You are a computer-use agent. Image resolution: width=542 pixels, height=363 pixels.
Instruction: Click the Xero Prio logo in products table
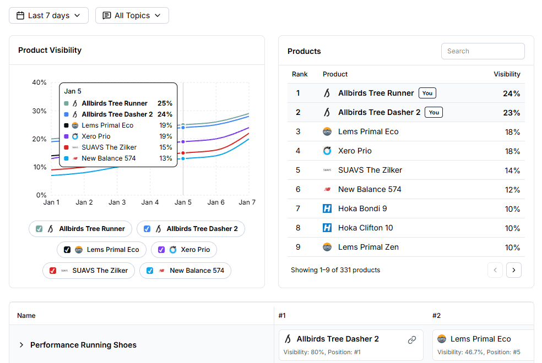[x=327, y=151]
